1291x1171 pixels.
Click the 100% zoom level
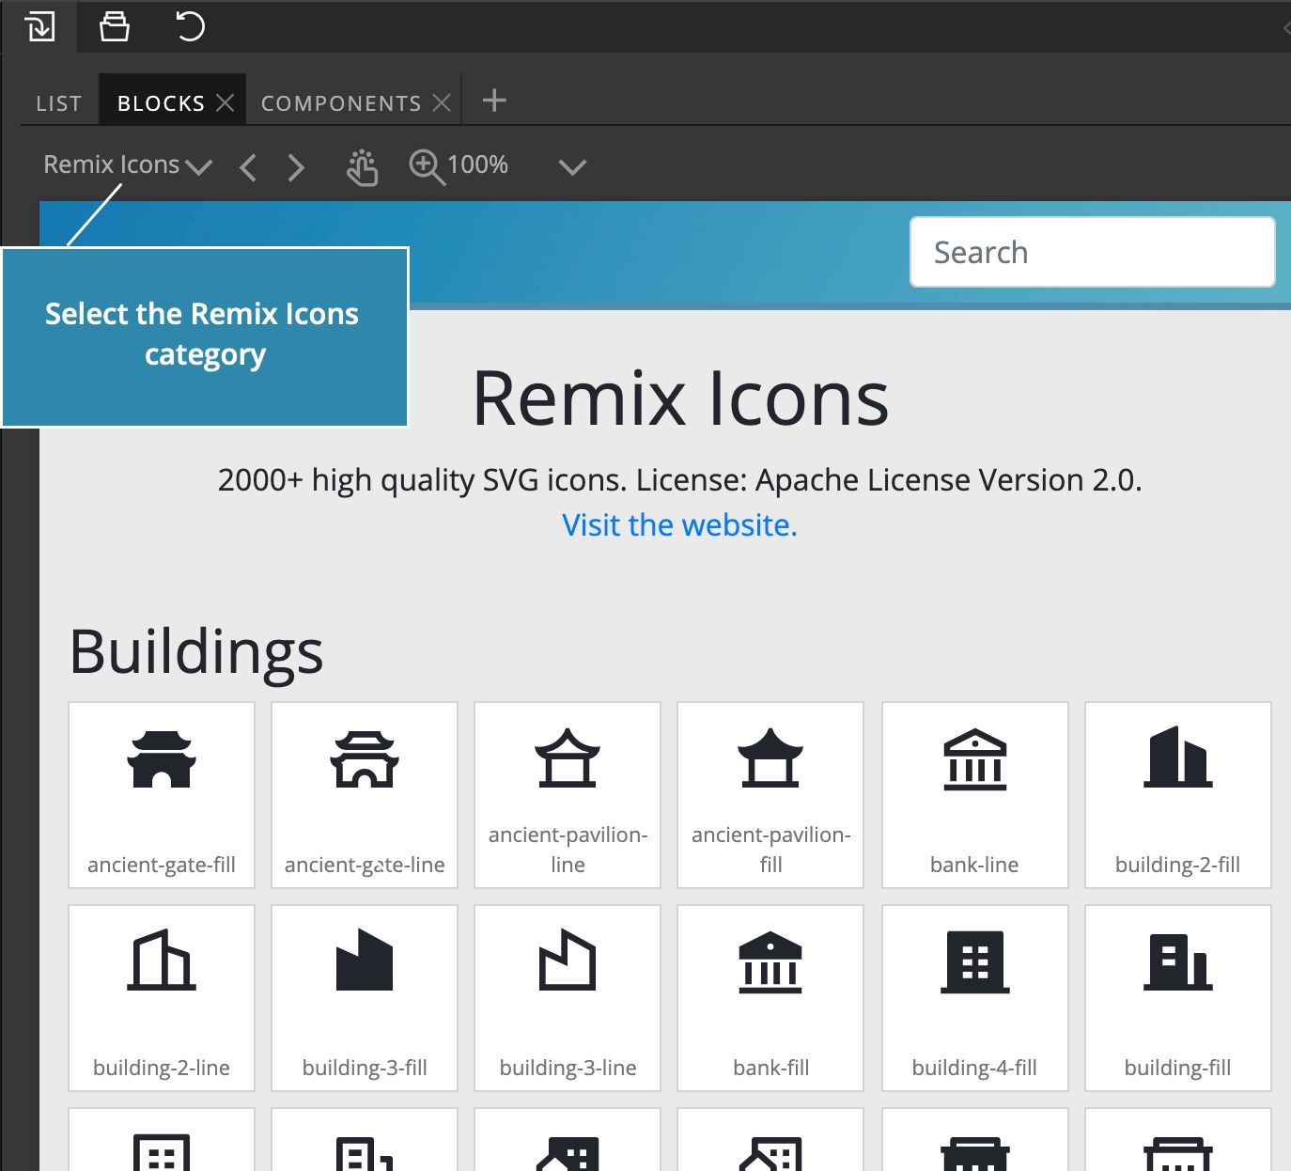tap(477, 164)
